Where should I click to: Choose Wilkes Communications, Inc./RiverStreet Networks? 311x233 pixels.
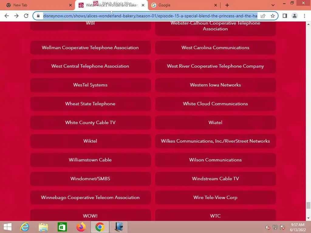pyautogui.click(x=215, y=141)
